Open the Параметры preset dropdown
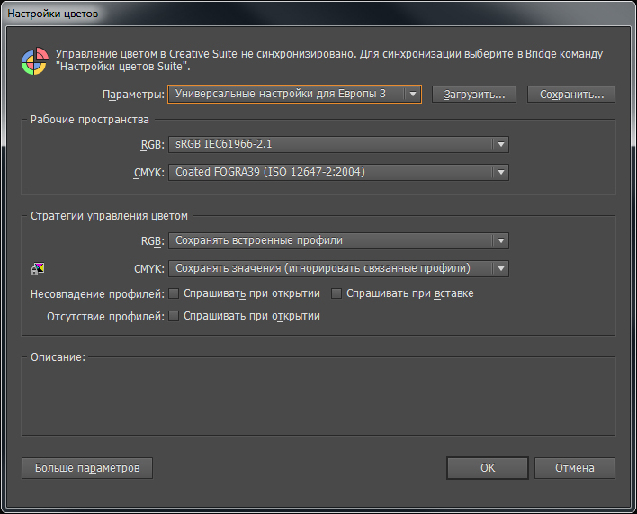Viewport: 637px width, 514px height. coord(294,94)
